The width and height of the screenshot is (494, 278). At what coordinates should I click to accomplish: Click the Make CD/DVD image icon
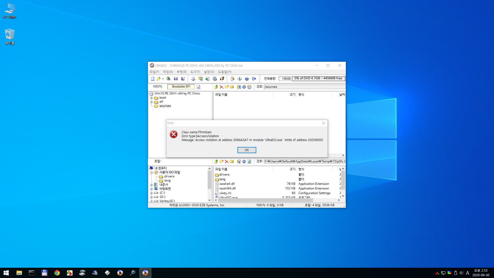click(x=193, y=79)
